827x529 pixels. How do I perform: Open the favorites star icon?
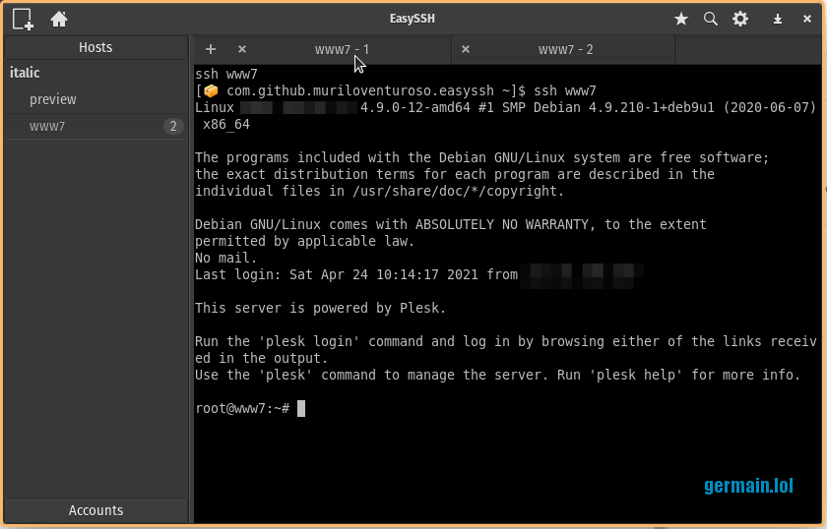(x=681, y=19)
